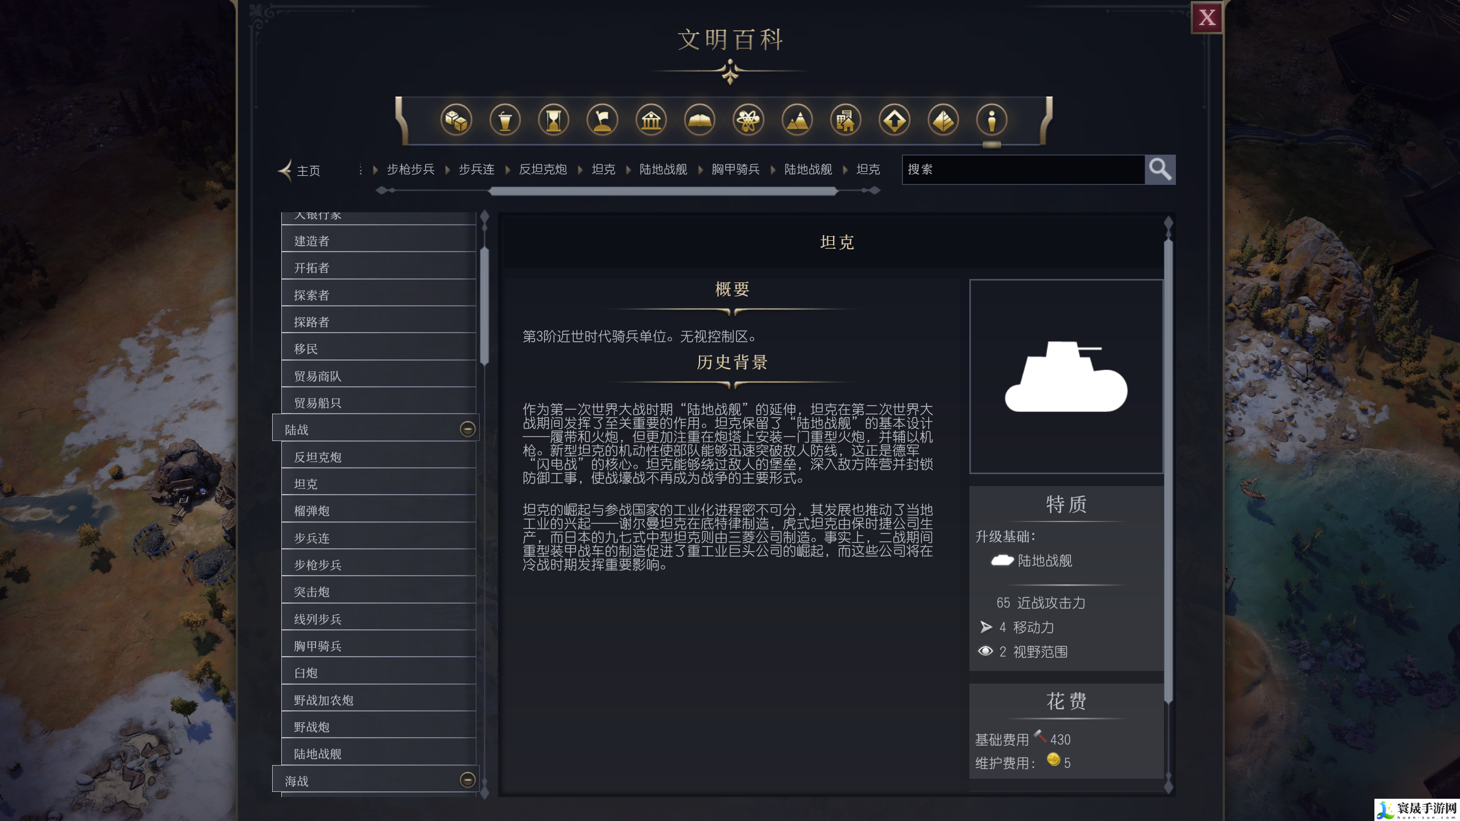1460x821 pixels.
Task: Click the breadcrumb overflow dots
Action: coord(361,169)
